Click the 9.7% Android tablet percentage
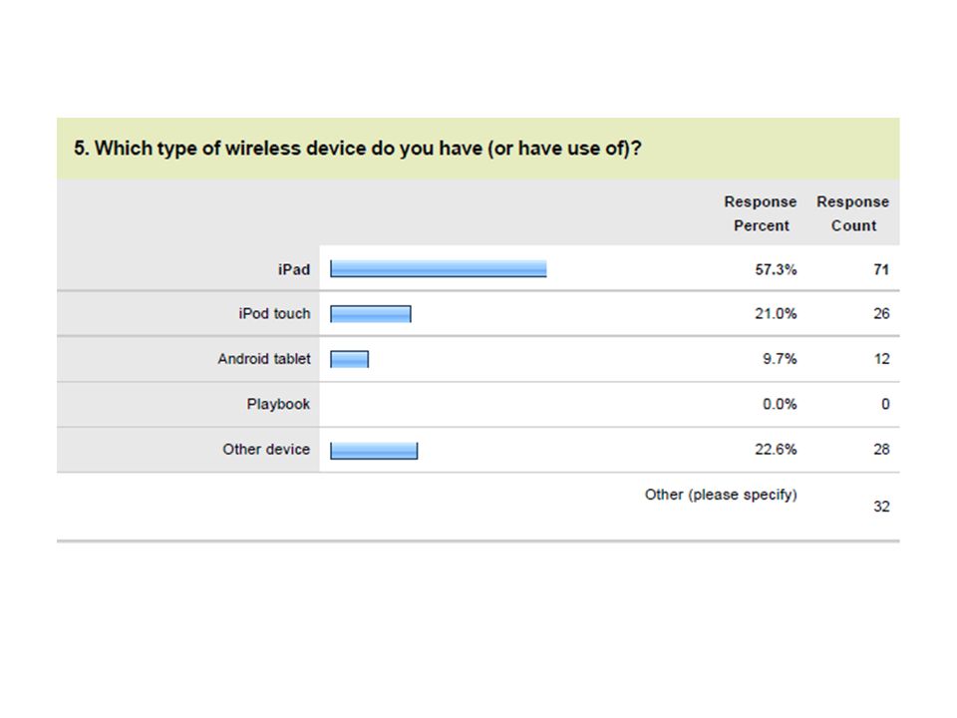957x718 pixels. 780,359
